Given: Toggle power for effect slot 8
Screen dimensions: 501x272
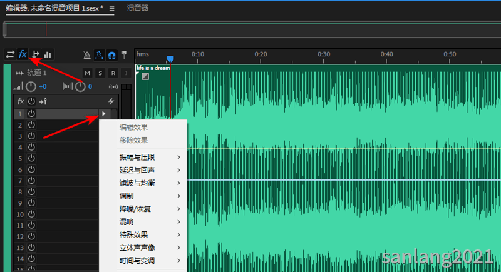Looking at the screenshot, I should pyautogui.click(x=31, y=191).
